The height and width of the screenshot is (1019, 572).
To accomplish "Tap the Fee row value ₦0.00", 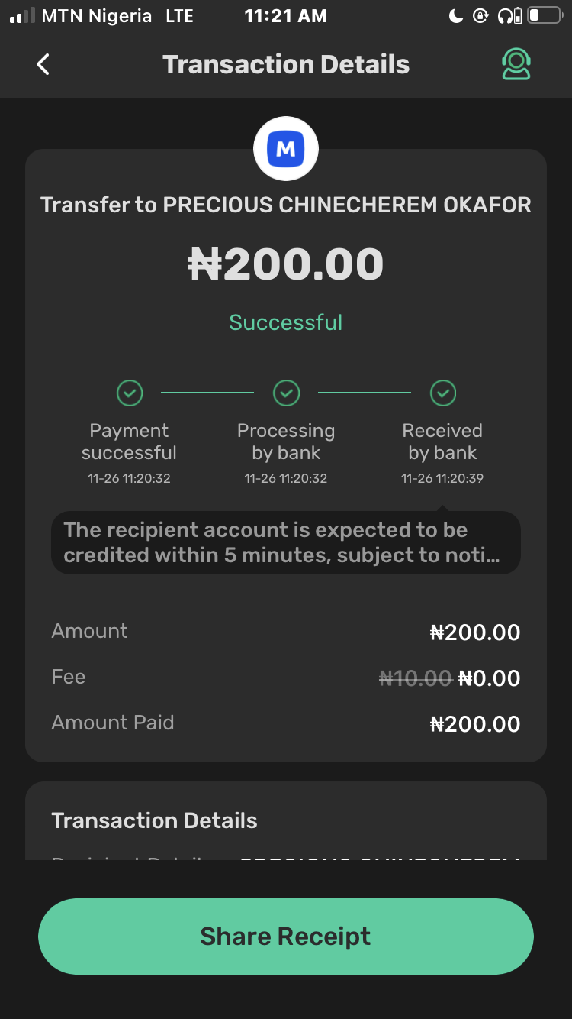I will point(490,678).
